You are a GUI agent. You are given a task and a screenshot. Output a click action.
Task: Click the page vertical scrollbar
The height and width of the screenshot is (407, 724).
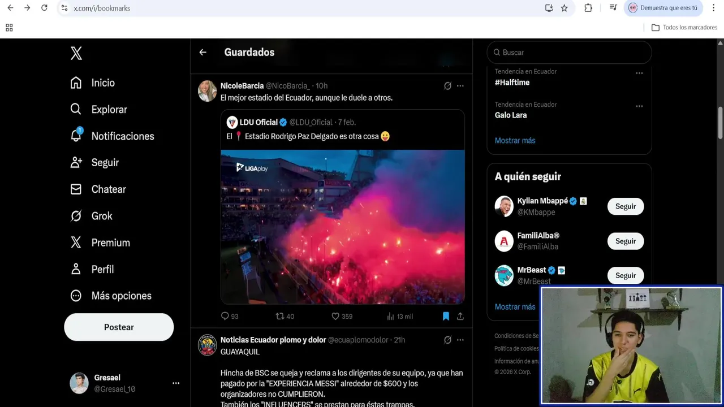(x=721, y=123)
